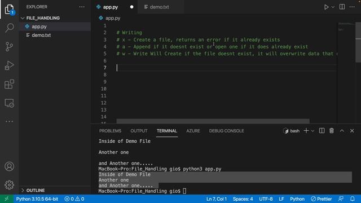The width and height of the screenshot is (361, 203).
Task: Go to line via Ln 7, Col 1
Action: click(217, 199)
